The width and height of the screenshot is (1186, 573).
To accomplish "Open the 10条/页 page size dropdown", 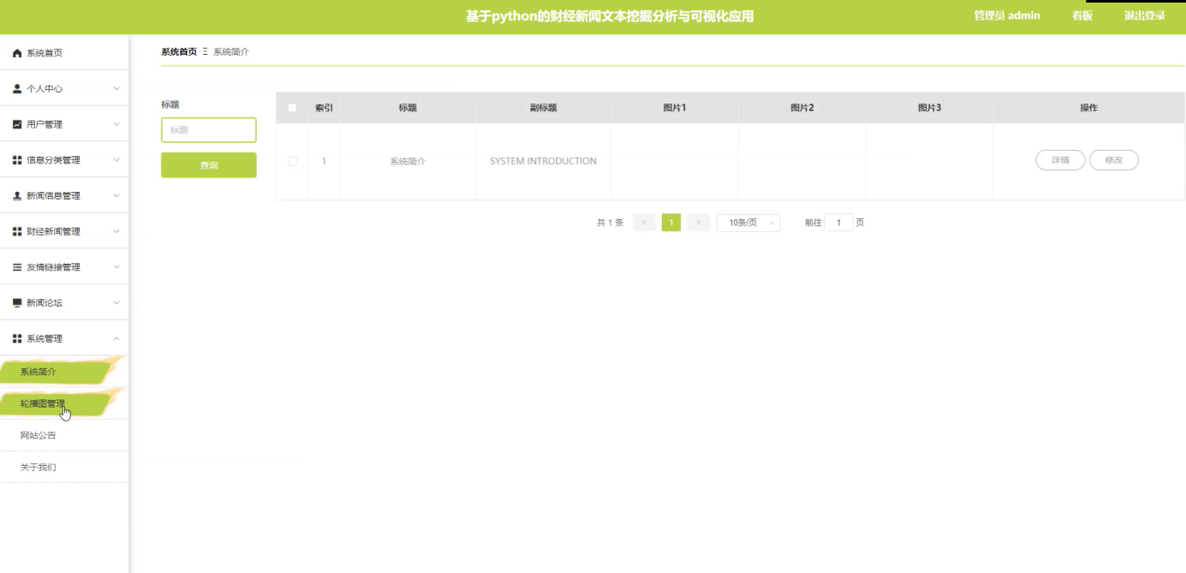I will point(748,223).
